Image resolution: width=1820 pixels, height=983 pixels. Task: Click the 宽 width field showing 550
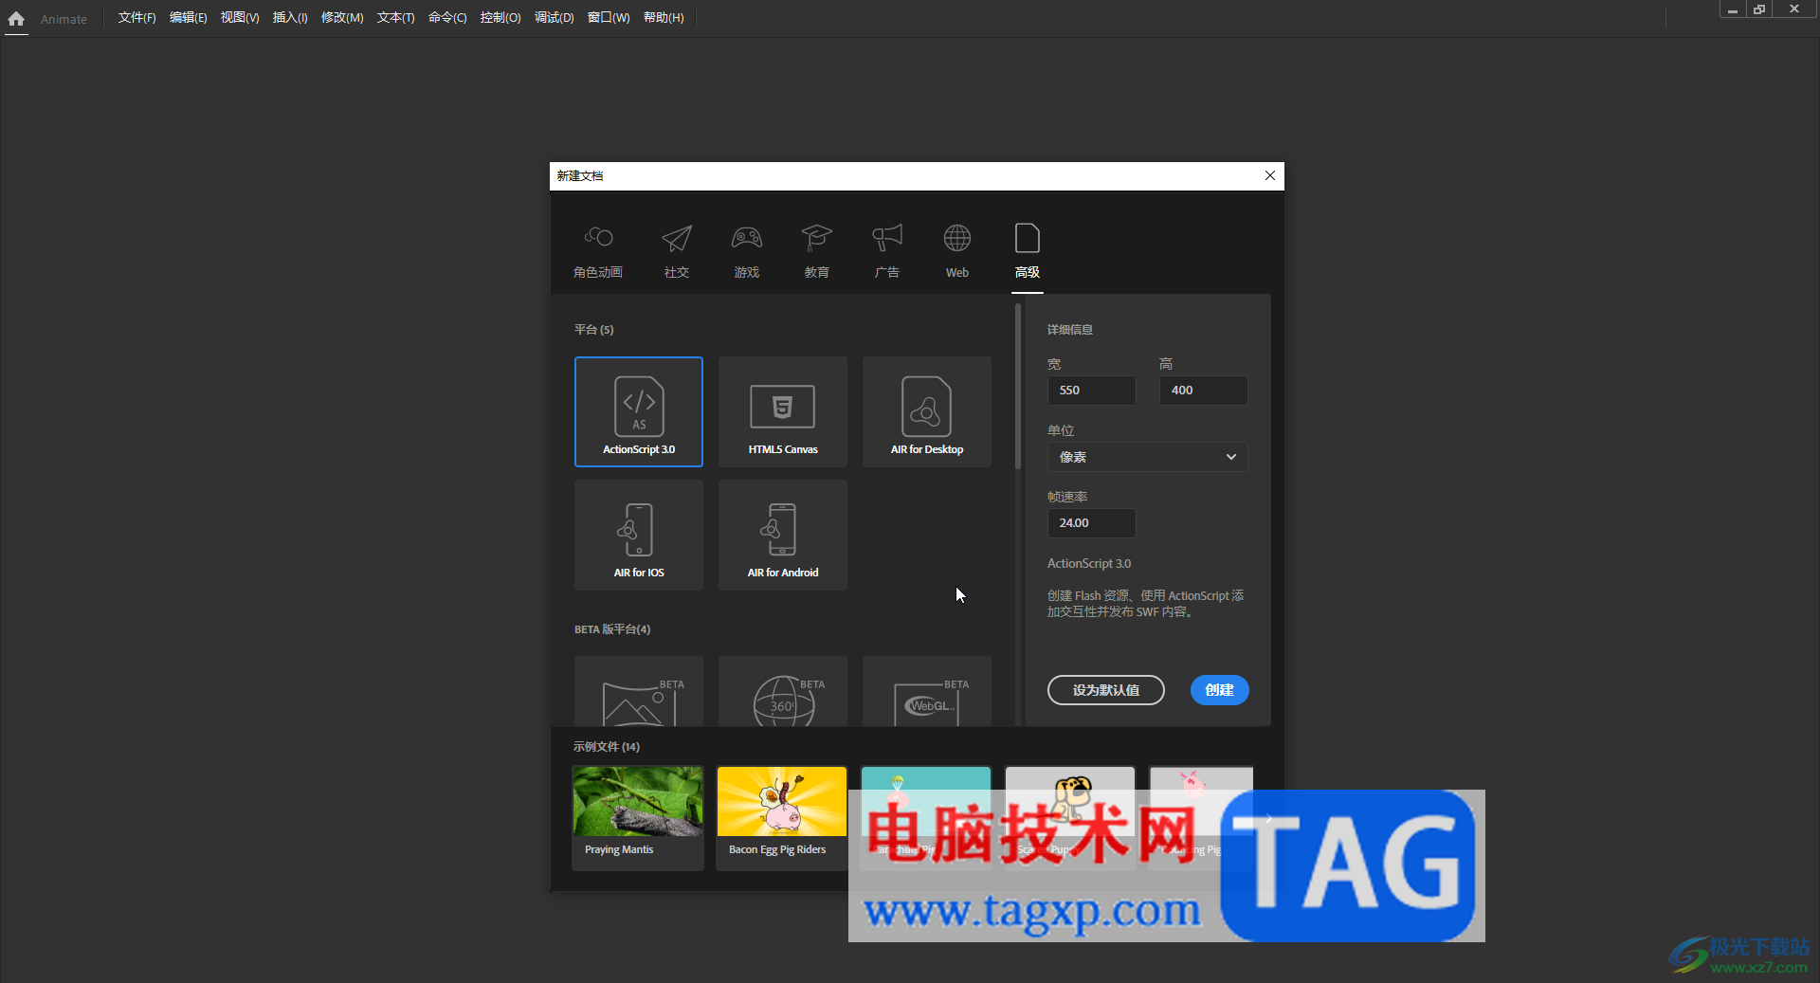pos(1091,391)
